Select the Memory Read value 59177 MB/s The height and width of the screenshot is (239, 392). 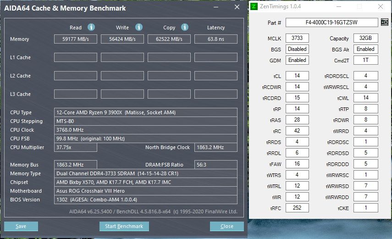click(76, 39)
